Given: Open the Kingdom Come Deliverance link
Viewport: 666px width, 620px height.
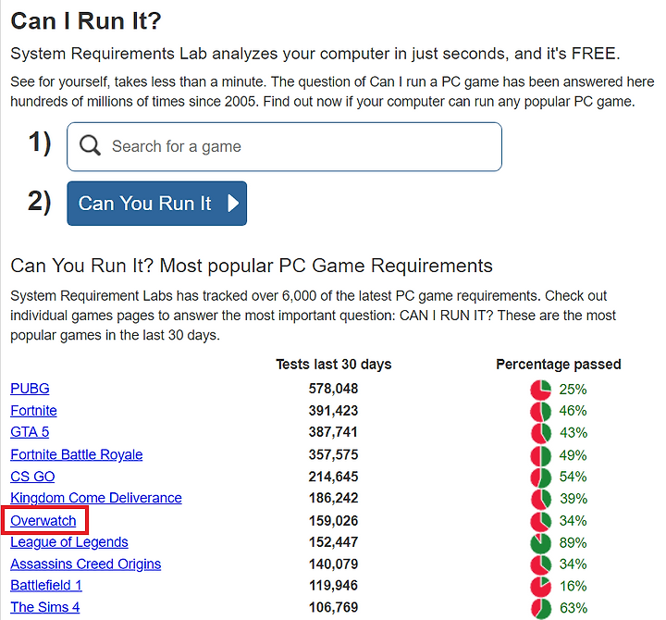Looking at the screenshot, I should point(96,498).
